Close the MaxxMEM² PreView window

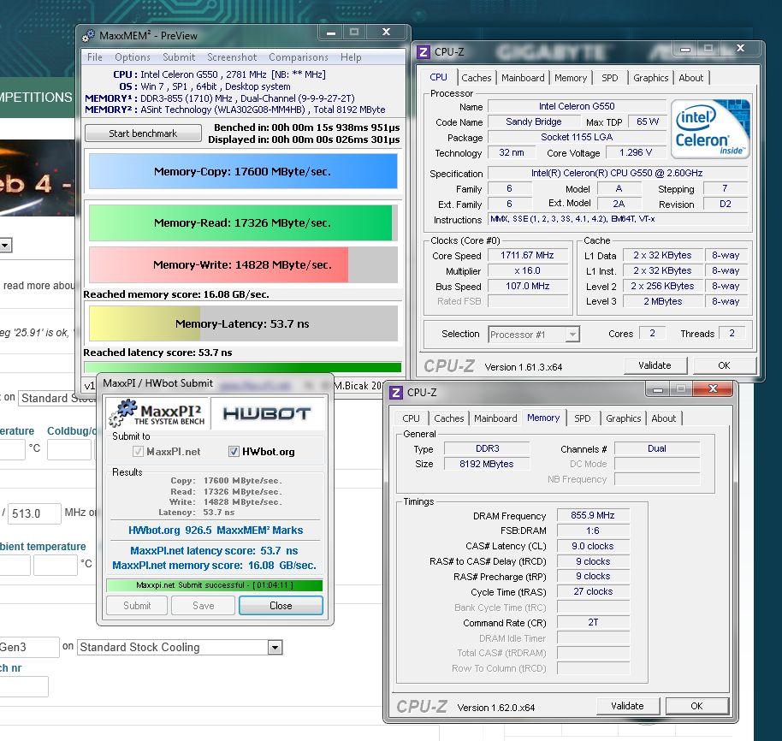387,33
